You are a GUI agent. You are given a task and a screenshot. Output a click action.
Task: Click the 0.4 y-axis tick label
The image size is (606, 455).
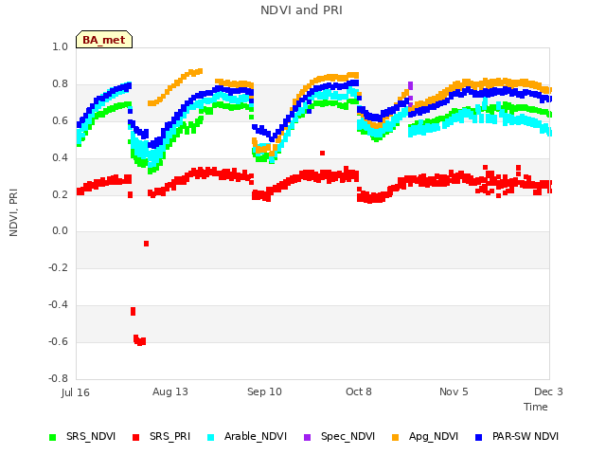(x=60, y=157)
